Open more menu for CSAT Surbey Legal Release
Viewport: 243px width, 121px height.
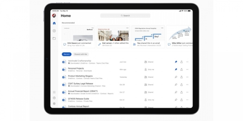(x=187, y=85)
